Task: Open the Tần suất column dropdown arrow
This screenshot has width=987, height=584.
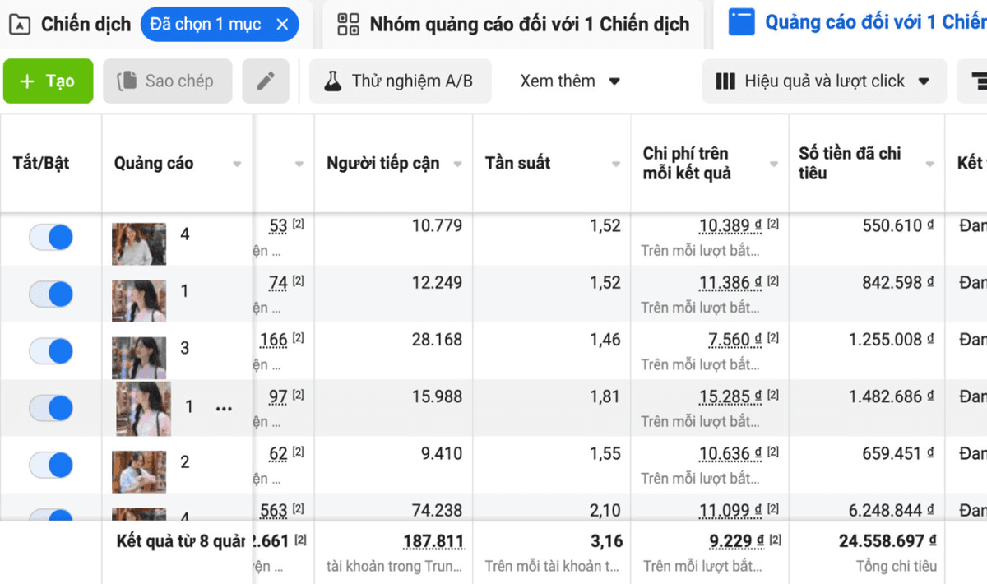Action: coord(616,165)
